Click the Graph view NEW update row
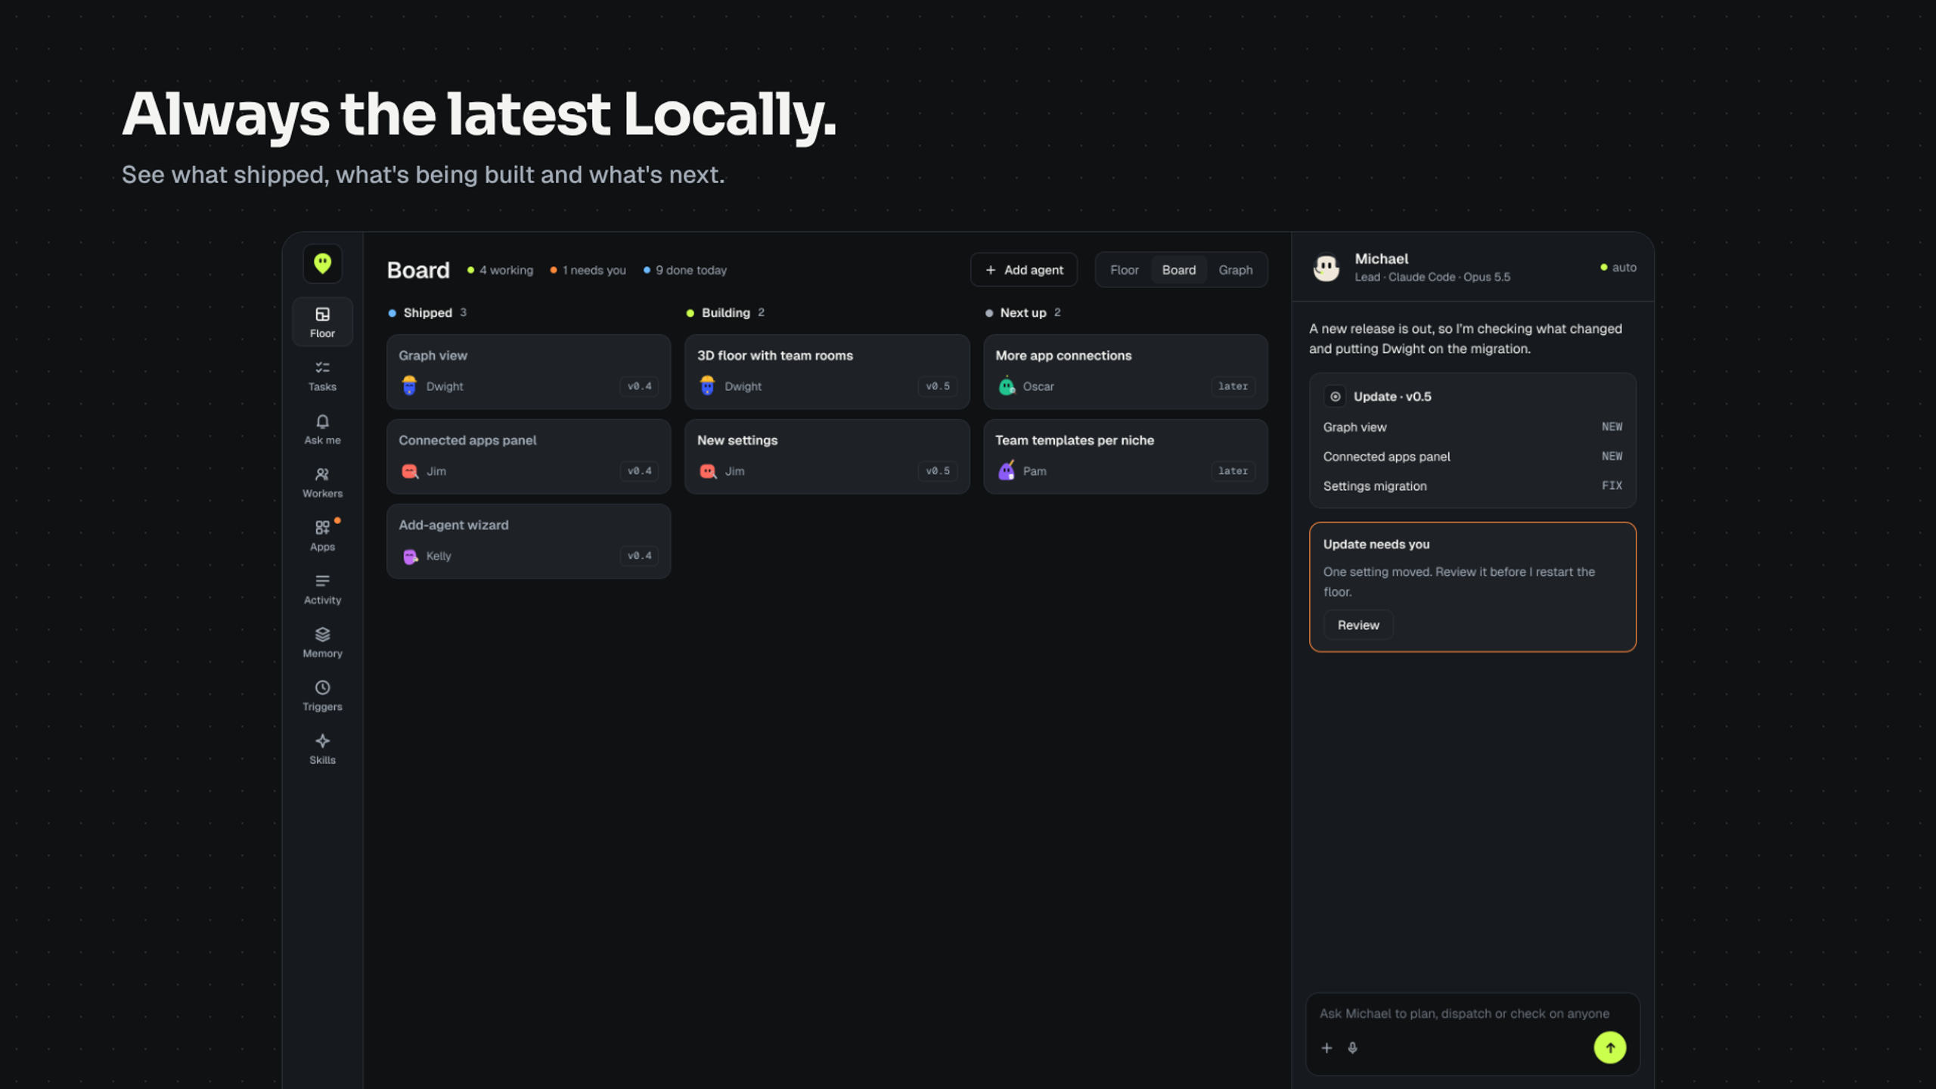 tap(1472, 427)
